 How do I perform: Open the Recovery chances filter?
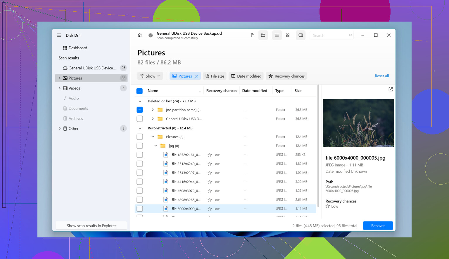286,76
